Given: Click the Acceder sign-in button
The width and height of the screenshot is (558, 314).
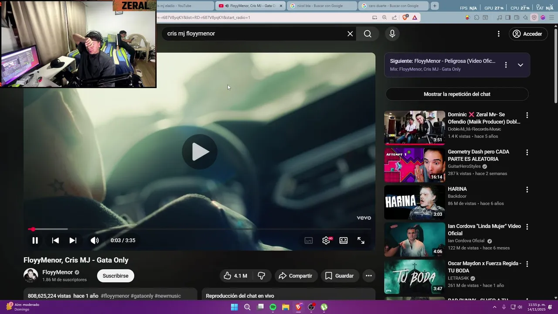Looking at the screenshot, I should click(x=528, y=34).
